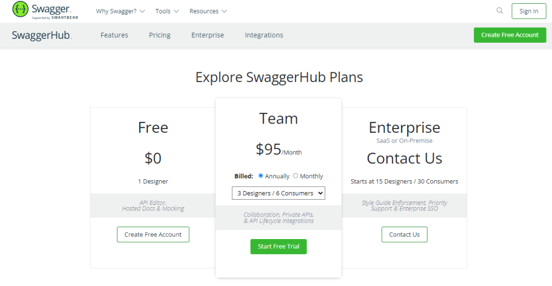The width and height of the screenshot is (552, 286).
Task: Select the Annually billing radio button
Action: [x=260, y=175]
